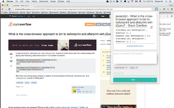174x108 pixels.
Task: Open the Erik profile link
Action: [78, 90]
